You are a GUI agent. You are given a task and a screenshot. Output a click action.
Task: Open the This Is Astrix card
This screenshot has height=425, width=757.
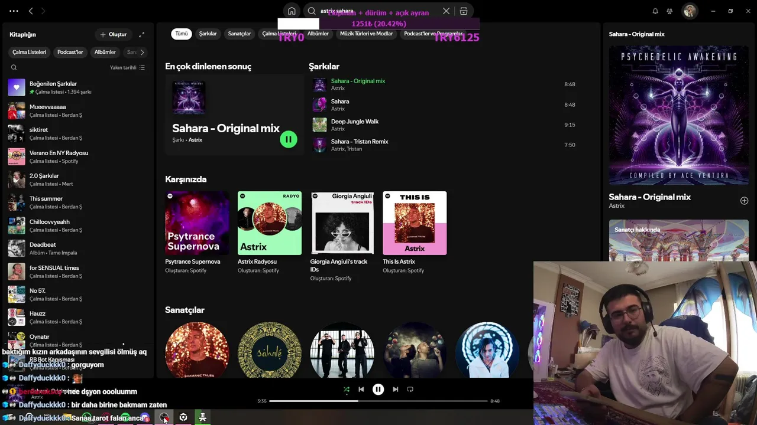415,232
